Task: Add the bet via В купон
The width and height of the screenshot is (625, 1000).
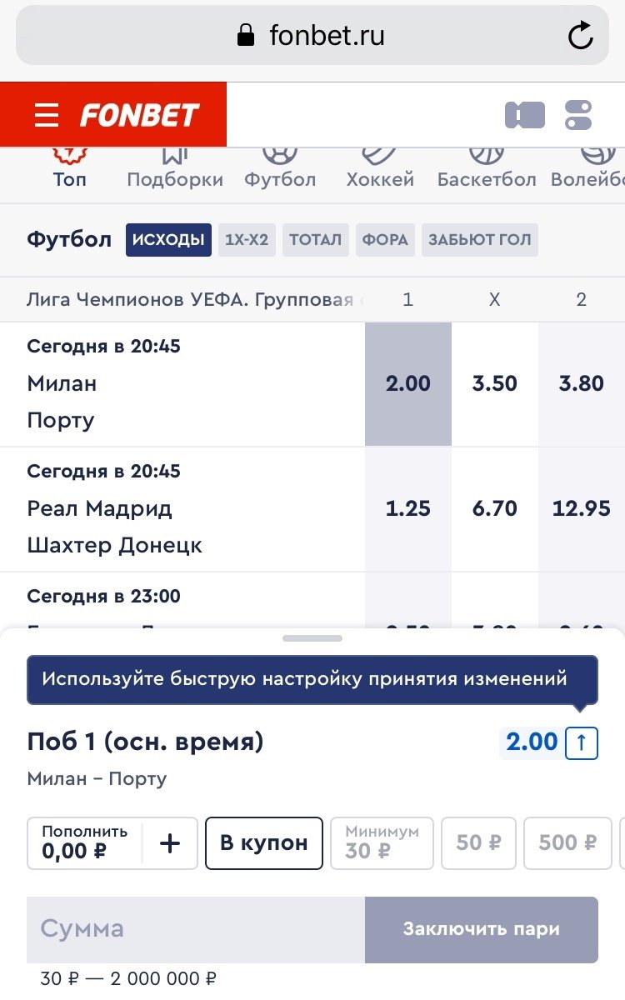Action: [263, 843]
